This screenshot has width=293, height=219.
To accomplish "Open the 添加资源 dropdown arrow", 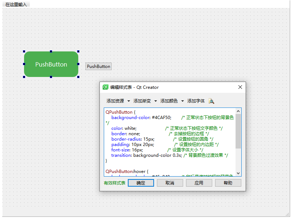I will coord(129,101).
